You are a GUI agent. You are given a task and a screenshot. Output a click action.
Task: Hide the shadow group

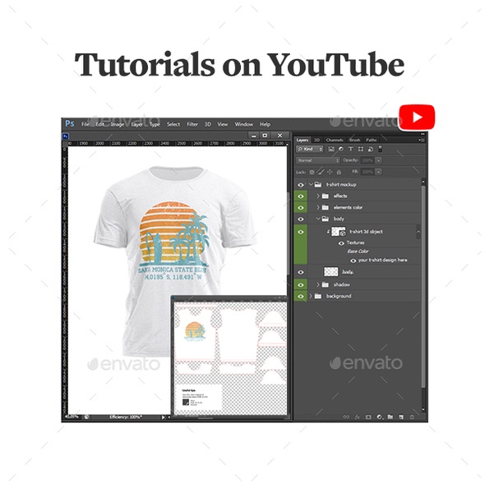(x=301, y=284)
